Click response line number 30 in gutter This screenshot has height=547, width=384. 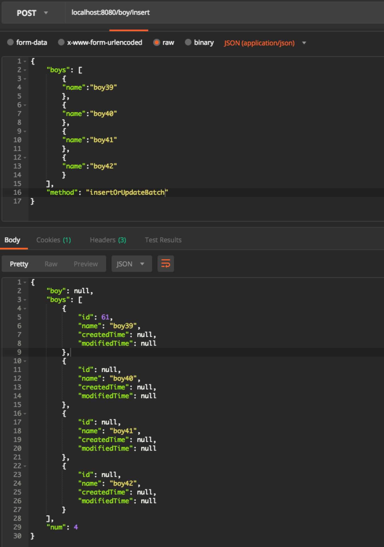coord(17,536)
